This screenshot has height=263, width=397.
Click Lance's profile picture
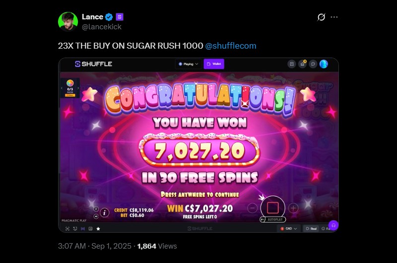[68, 21]
